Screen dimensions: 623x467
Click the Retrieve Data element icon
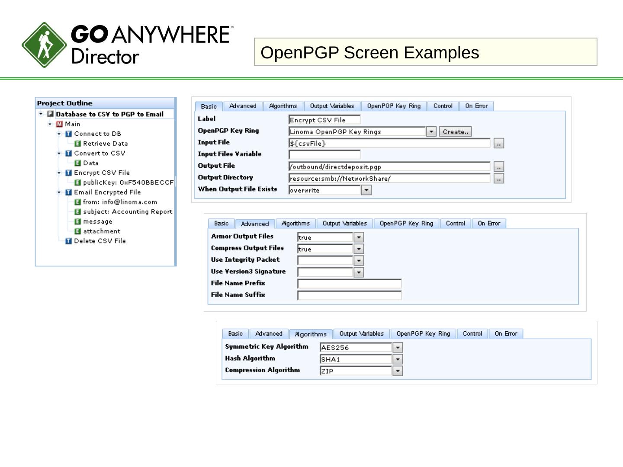point(78,144)
